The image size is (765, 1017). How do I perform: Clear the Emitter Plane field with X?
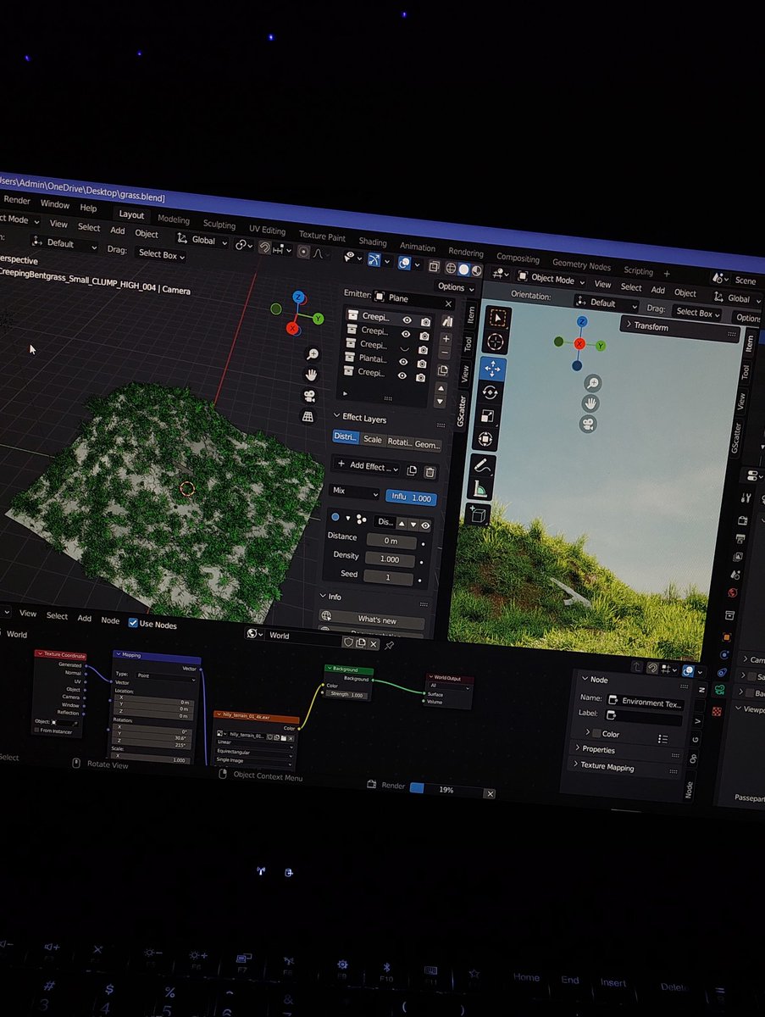(448, 304)
